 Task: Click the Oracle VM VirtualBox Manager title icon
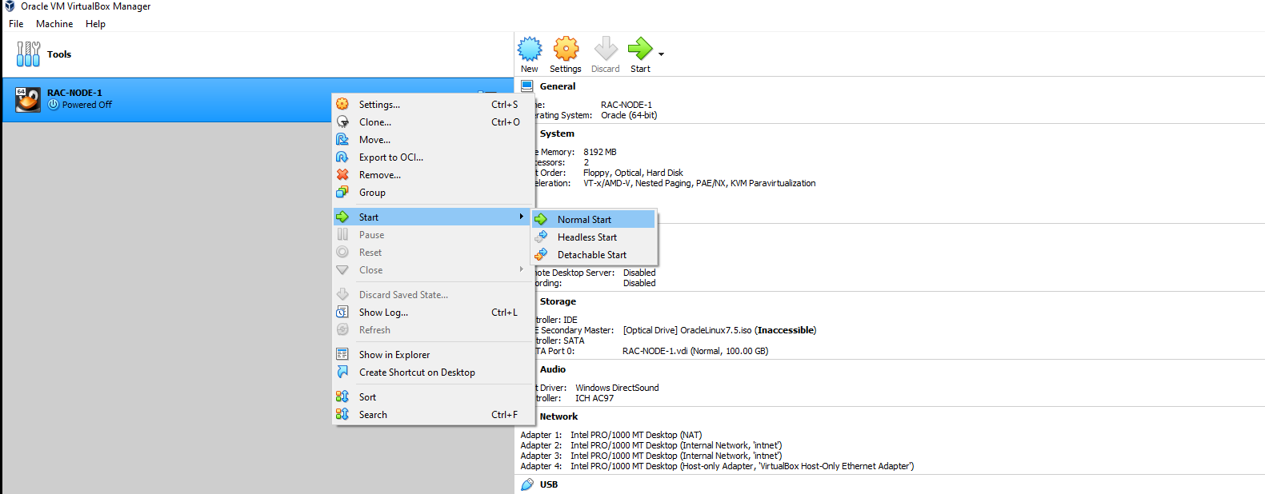[x=9, y=6]
